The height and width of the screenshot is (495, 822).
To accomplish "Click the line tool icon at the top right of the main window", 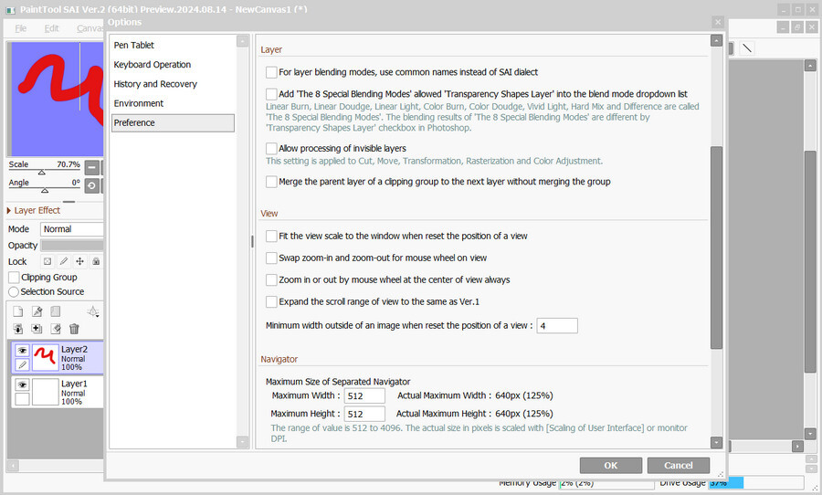I will pyautogui.click(x=747, y=48).
